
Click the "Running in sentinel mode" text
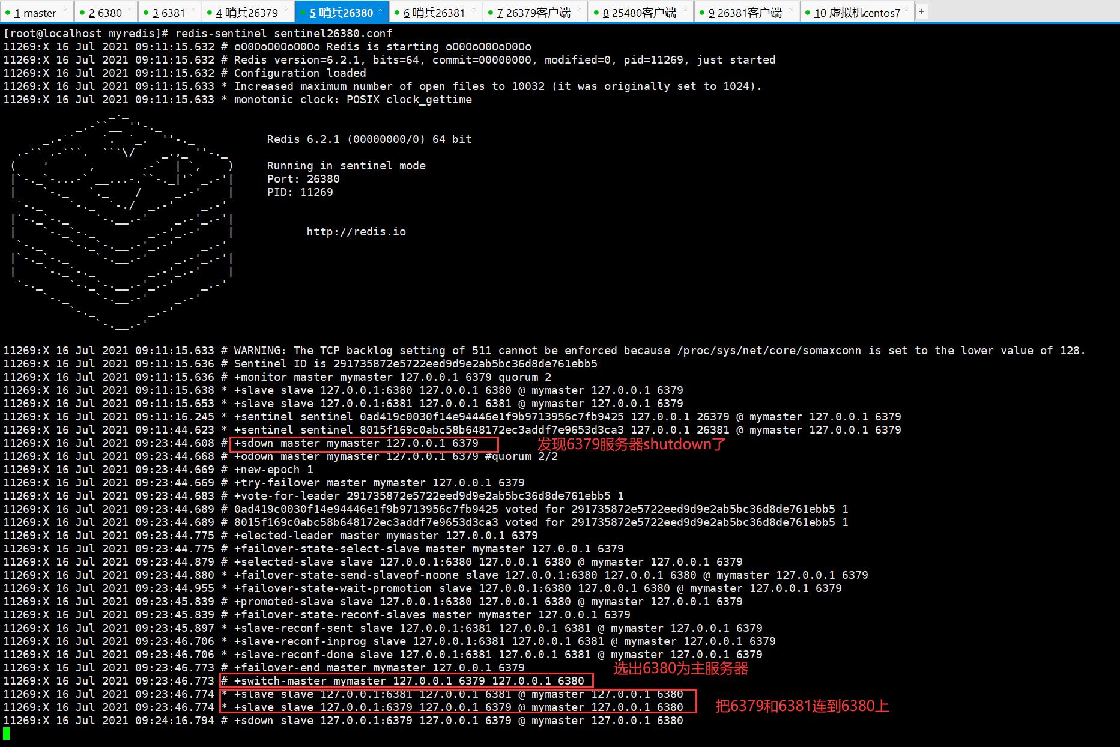[x=347, y=166]
